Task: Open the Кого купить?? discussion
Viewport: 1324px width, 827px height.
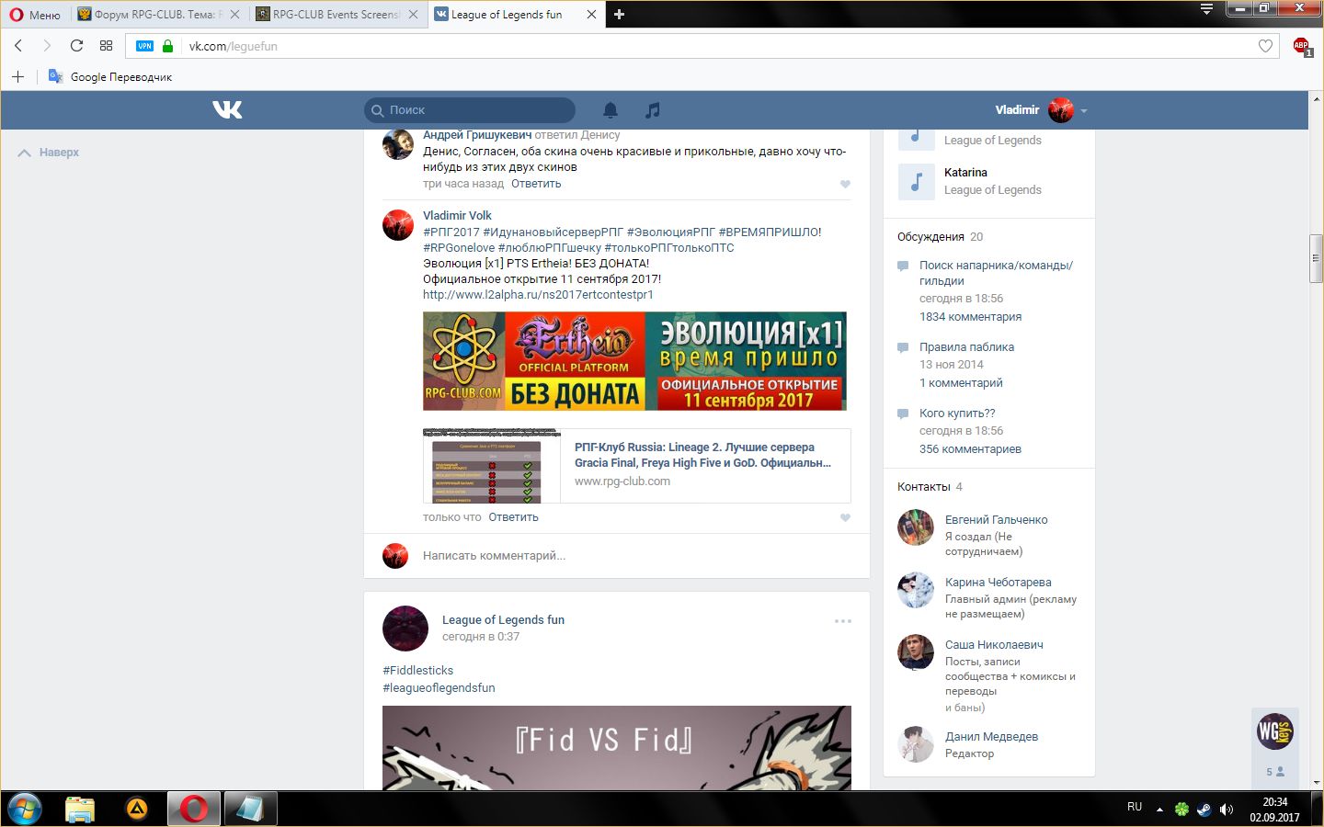Action: click(x=957, y=413)
